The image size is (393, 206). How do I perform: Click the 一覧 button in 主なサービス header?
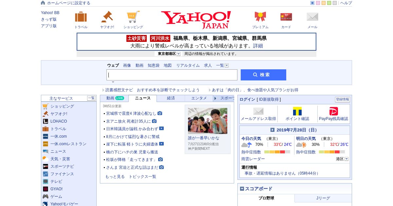(x=91, y=98)
